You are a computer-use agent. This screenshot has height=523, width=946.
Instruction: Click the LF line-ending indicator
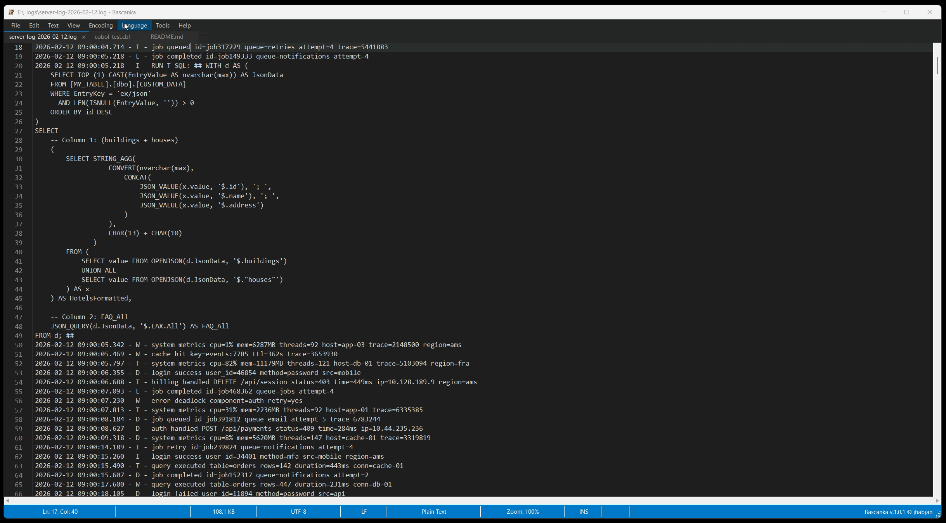pos(363,511)
